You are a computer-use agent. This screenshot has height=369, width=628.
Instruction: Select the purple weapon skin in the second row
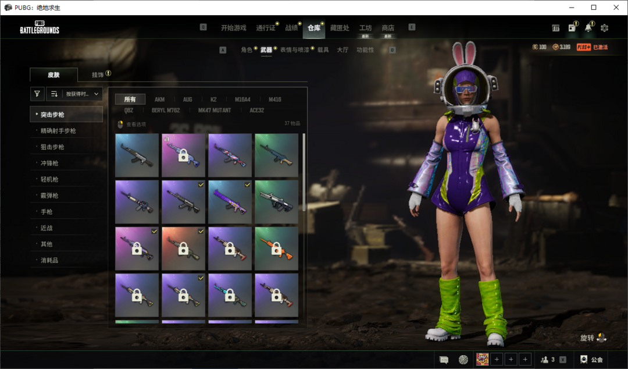tap(230, 202)
